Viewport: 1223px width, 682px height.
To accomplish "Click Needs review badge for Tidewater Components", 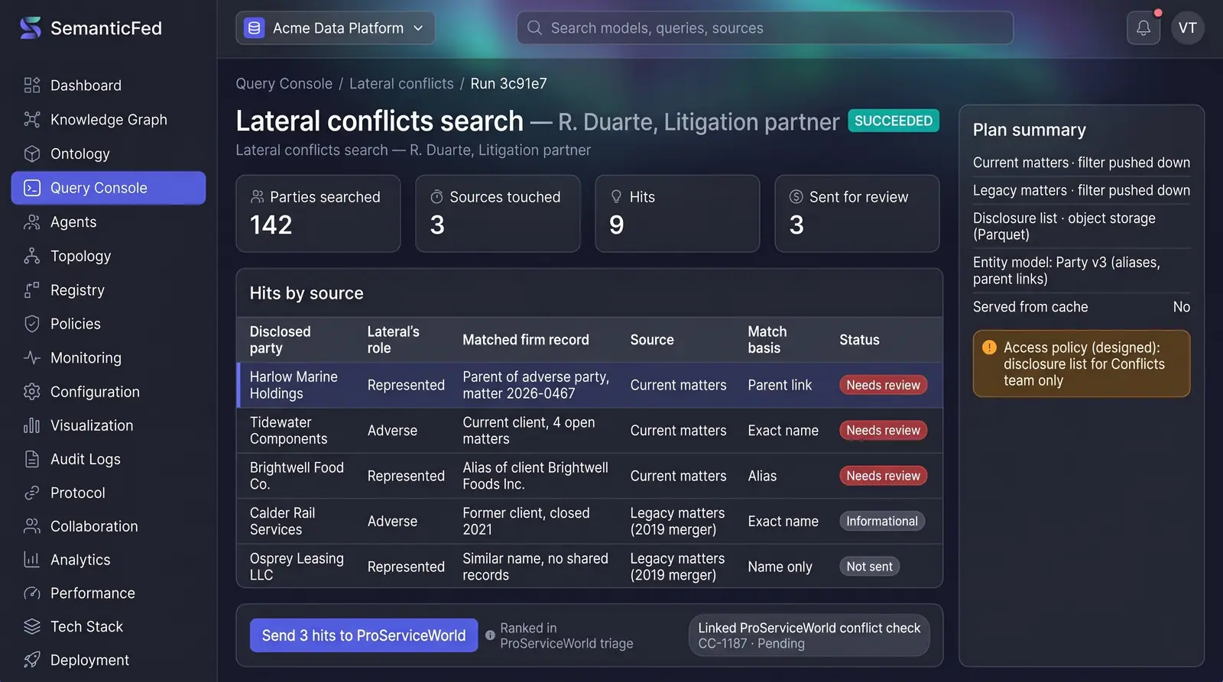I will pyautogui.click(x=883, y=431).
